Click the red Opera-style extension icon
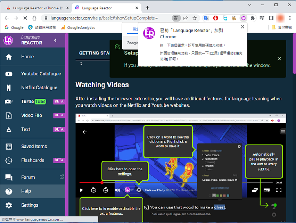This screenshot has height=223, width=296. (216, 18)
